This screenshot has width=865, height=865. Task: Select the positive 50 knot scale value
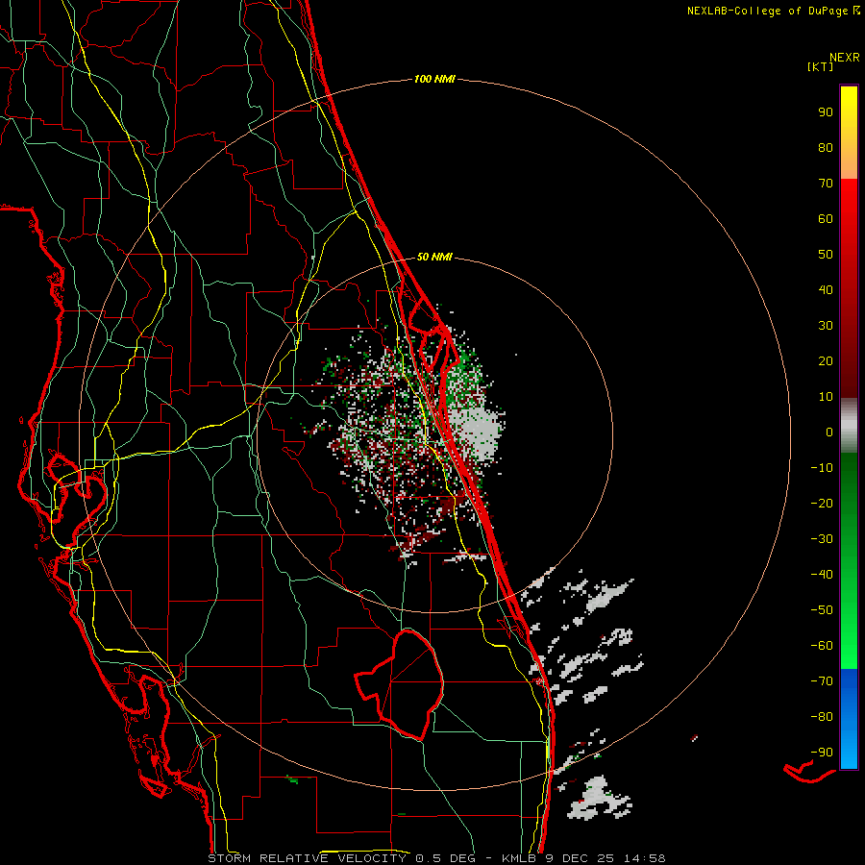coord(826,255)
